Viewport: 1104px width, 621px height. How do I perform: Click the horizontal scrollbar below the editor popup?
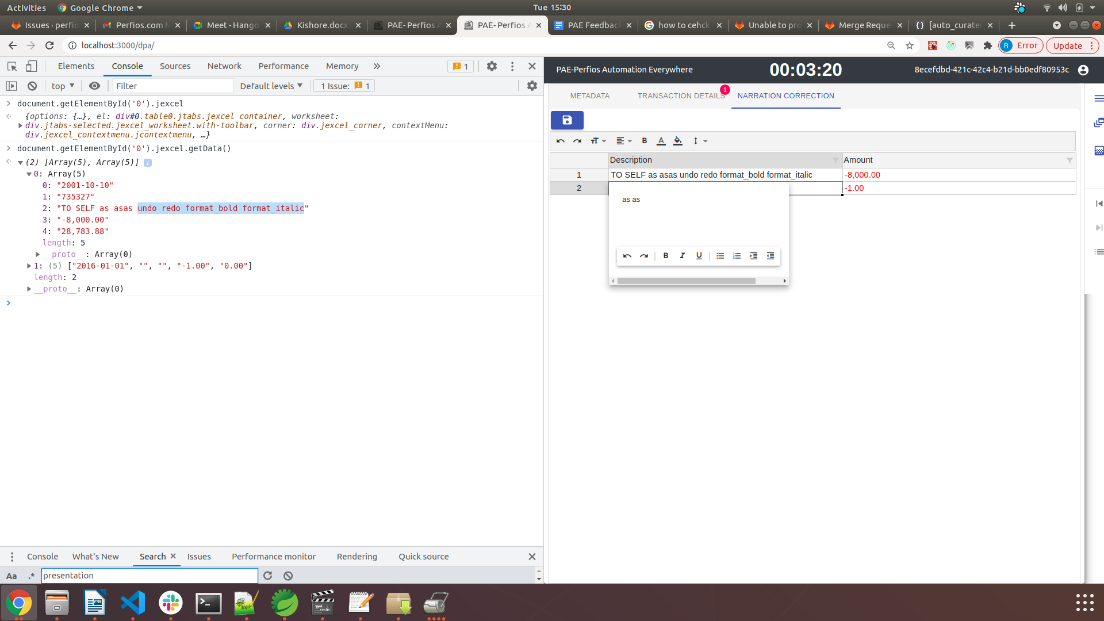click(684, 281)
